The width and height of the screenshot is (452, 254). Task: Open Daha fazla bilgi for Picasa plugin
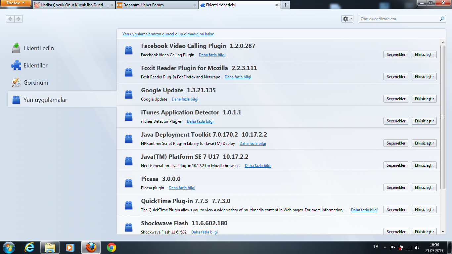(182, 188)
